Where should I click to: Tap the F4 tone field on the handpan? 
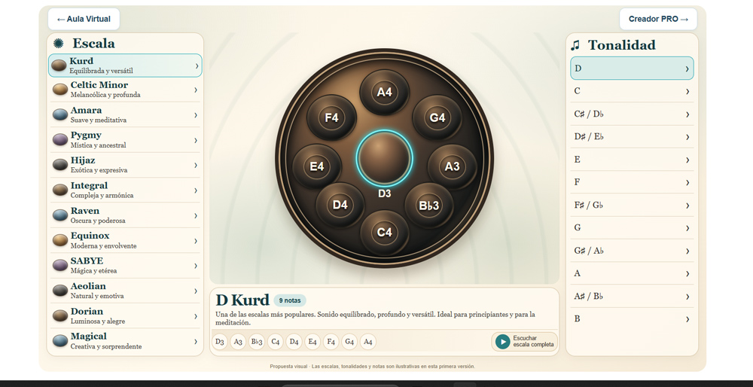pos(331,117)
